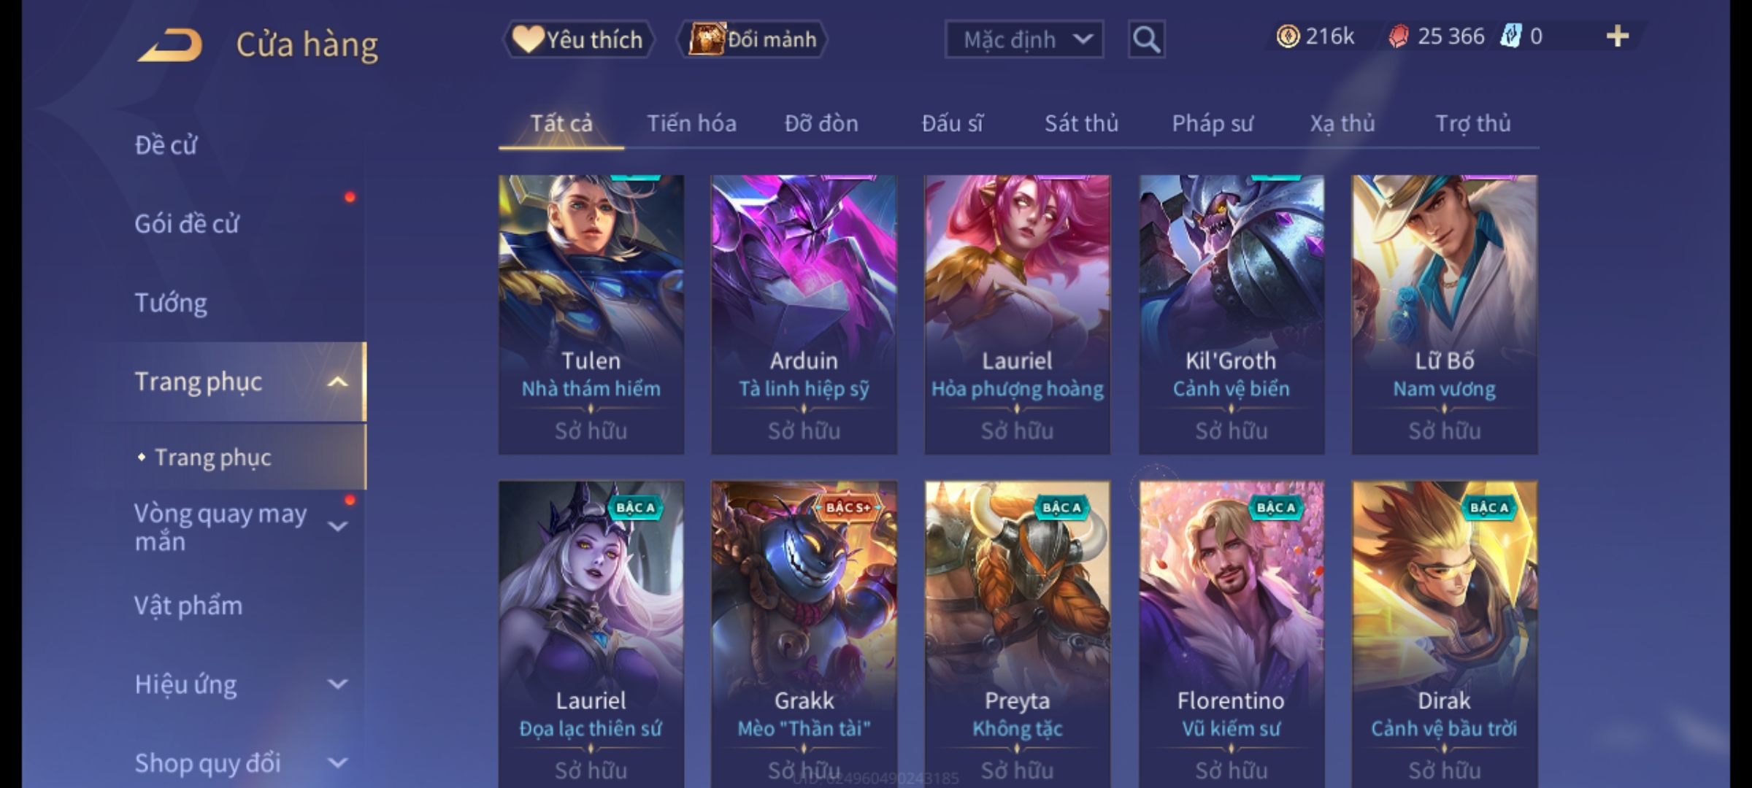Open Yêu thích heart favorites
The height and width of the screenshot is (788, 1752).
point(578,39)
